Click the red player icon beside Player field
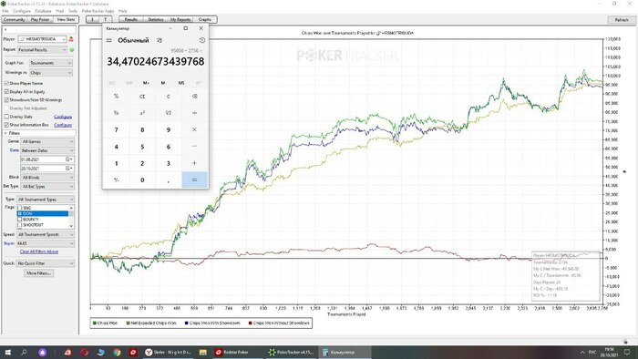Screen dimensions: 638x359 (71, 39)
